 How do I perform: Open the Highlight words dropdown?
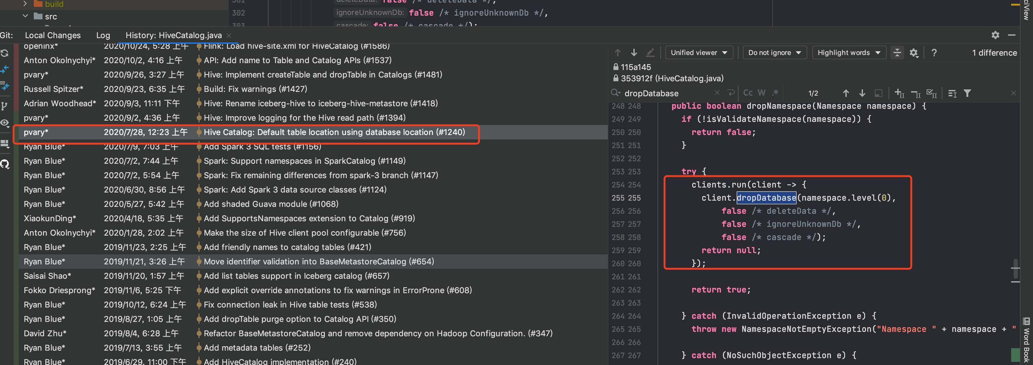848,52
